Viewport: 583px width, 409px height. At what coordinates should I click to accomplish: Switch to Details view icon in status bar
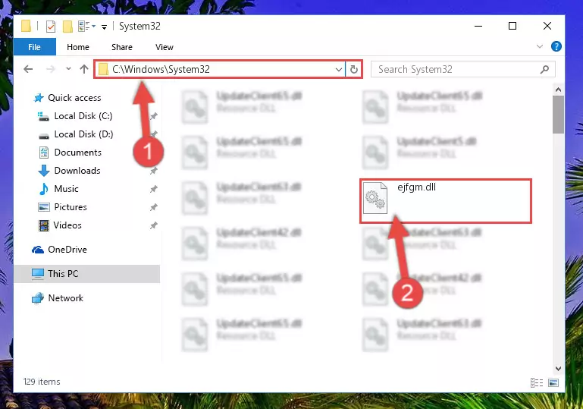pyautogui.click(x=537, y=382)
